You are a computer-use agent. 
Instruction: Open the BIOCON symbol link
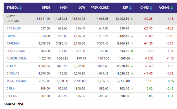point(12,96)
